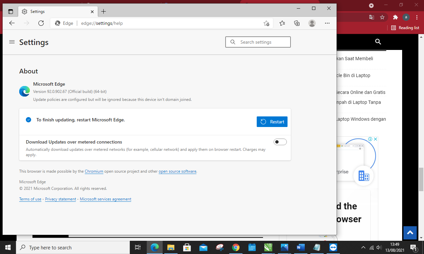Image resolution: width=424 pixels, height=254 pixels.
Task: Click the Version 92.0.902.67 text
Action: pyautogui.click(x=70, y=92)
